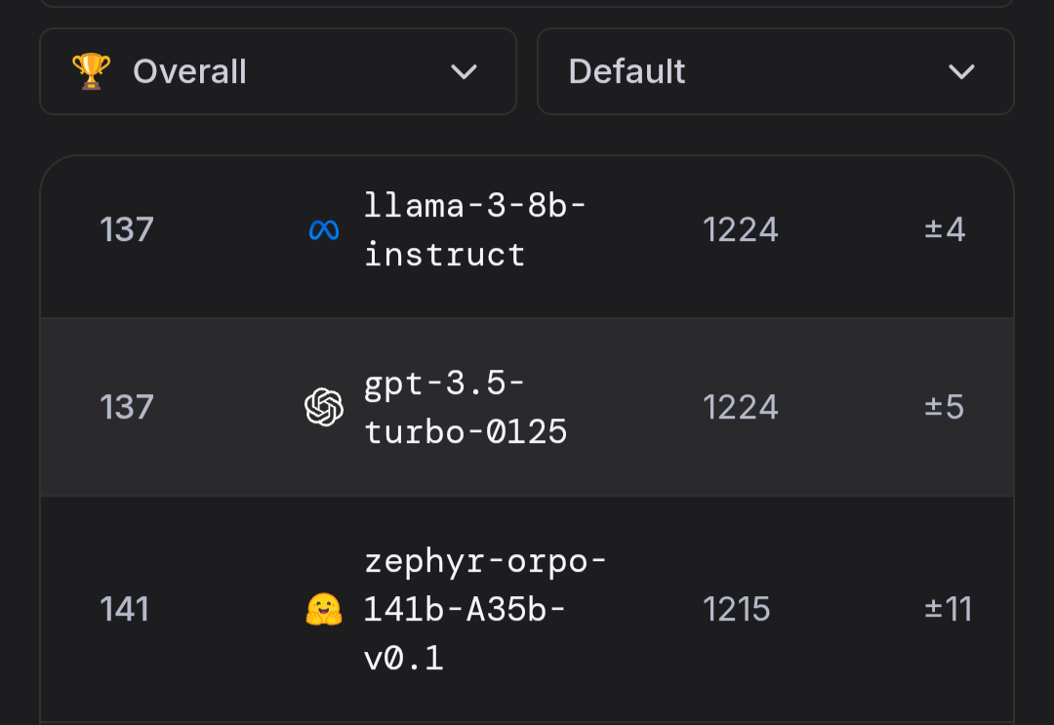Screen dimensions: 1054x725
Task: Click the OpenAI logo for gpt-3.5-turbo-0125
Action: (x=324, y=407)
